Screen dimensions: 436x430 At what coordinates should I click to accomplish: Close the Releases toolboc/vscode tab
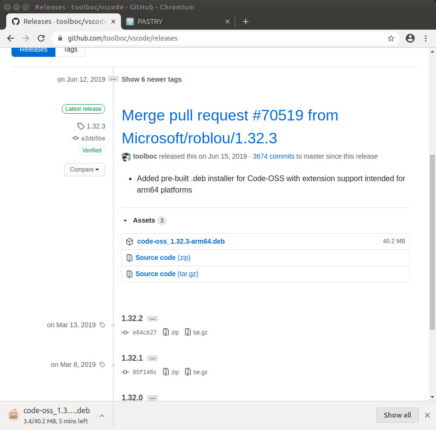[113, 21]
